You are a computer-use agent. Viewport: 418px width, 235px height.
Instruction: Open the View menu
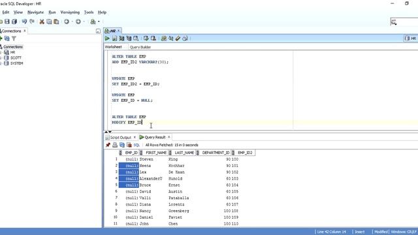(18, 12)
